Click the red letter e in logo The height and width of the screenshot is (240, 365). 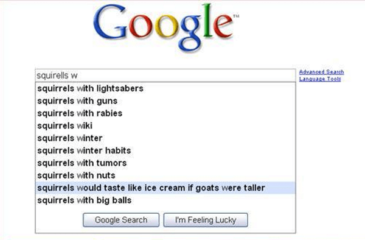(223, 26)
